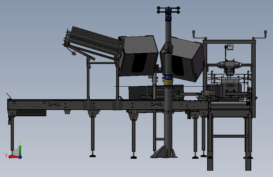Select the motor assembly inside the right frame
The height and width of the screenshot is (177, 273).
(x=229, y=65)
